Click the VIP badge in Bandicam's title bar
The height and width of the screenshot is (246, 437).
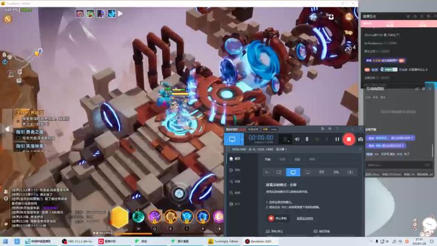(x=265, y=129)
